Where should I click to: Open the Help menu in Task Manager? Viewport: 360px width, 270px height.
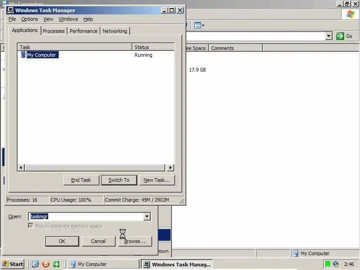(x=88, y=19)
